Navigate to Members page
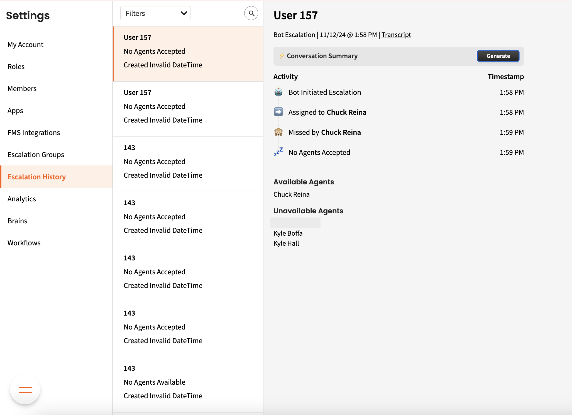 click(22, 89)
